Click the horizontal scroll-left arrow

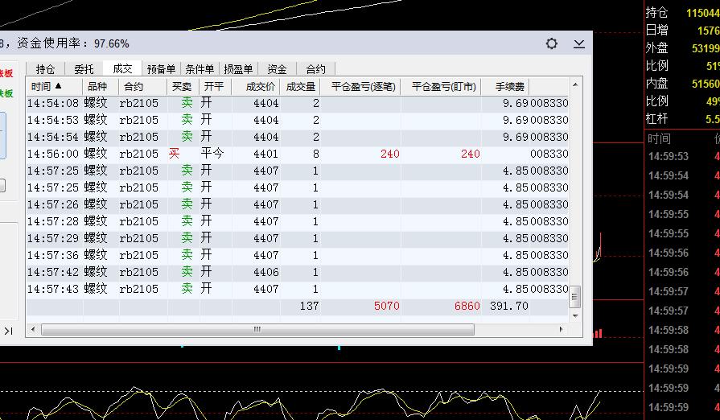point(33,329)
